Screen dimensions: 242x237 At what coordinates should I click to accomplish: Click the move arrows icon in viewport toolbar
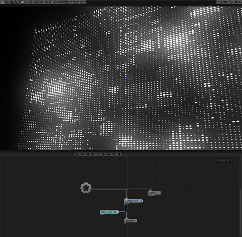click(222, 2)
